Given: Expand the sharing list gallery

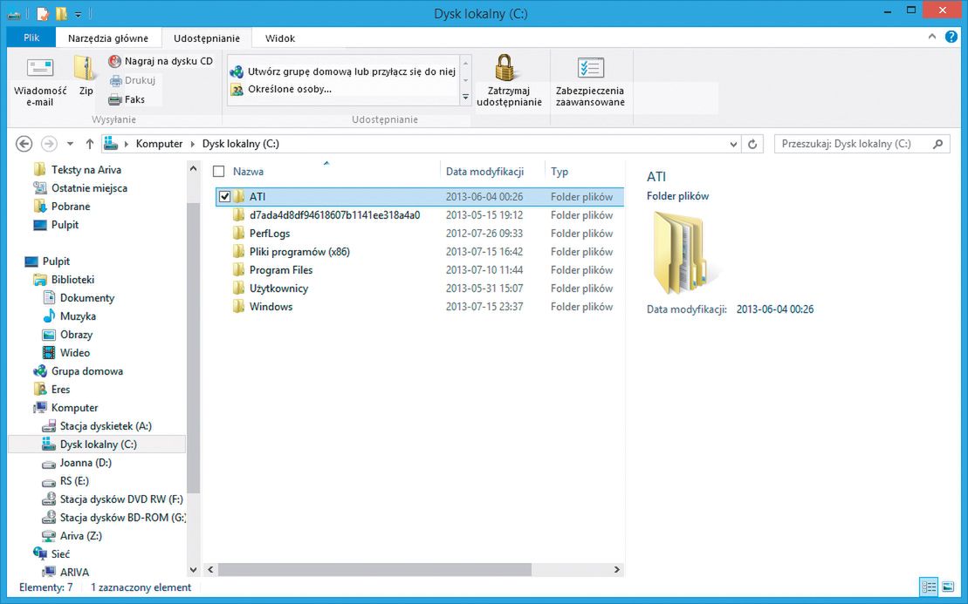Looking at the screenshot, I should (x=465, y=98).
